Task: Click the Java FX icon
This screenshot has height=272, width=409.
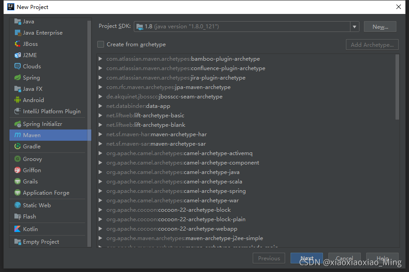Action: 18,89
